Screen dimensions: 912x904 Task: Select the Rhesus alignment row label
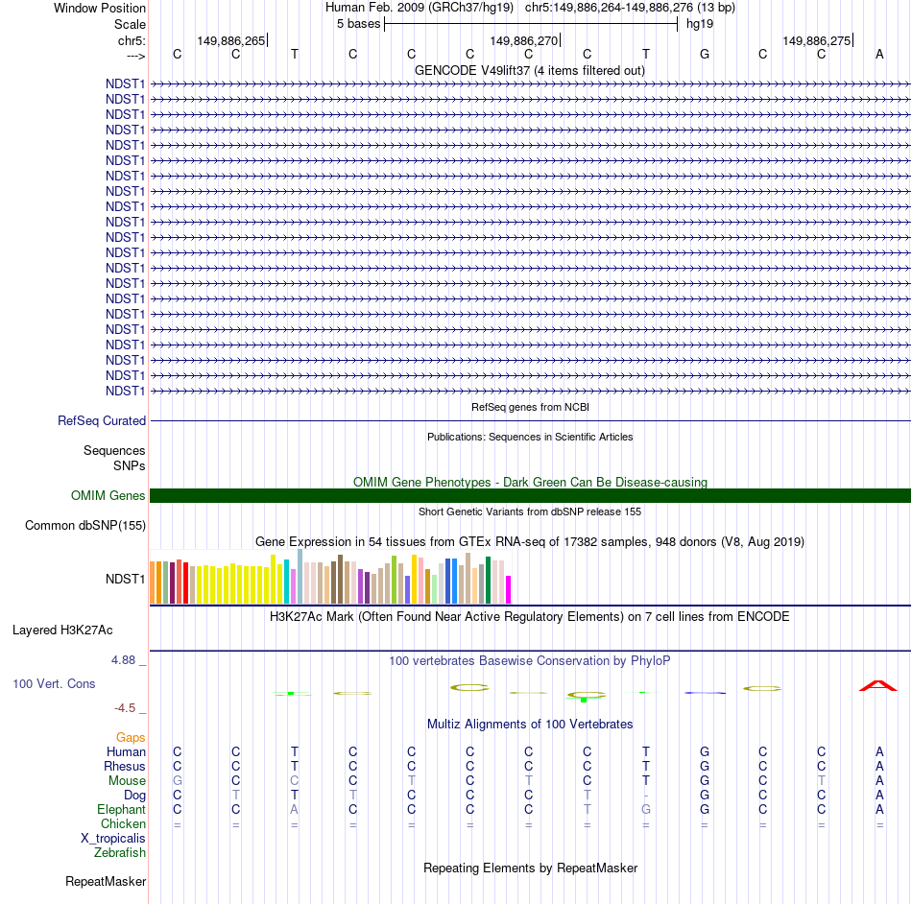(x=125, y=766)
